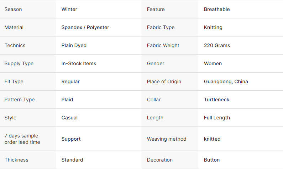Select the Guangdong, China origin value
The width and height of the screenshot is (283, 169).
(226, 81)
